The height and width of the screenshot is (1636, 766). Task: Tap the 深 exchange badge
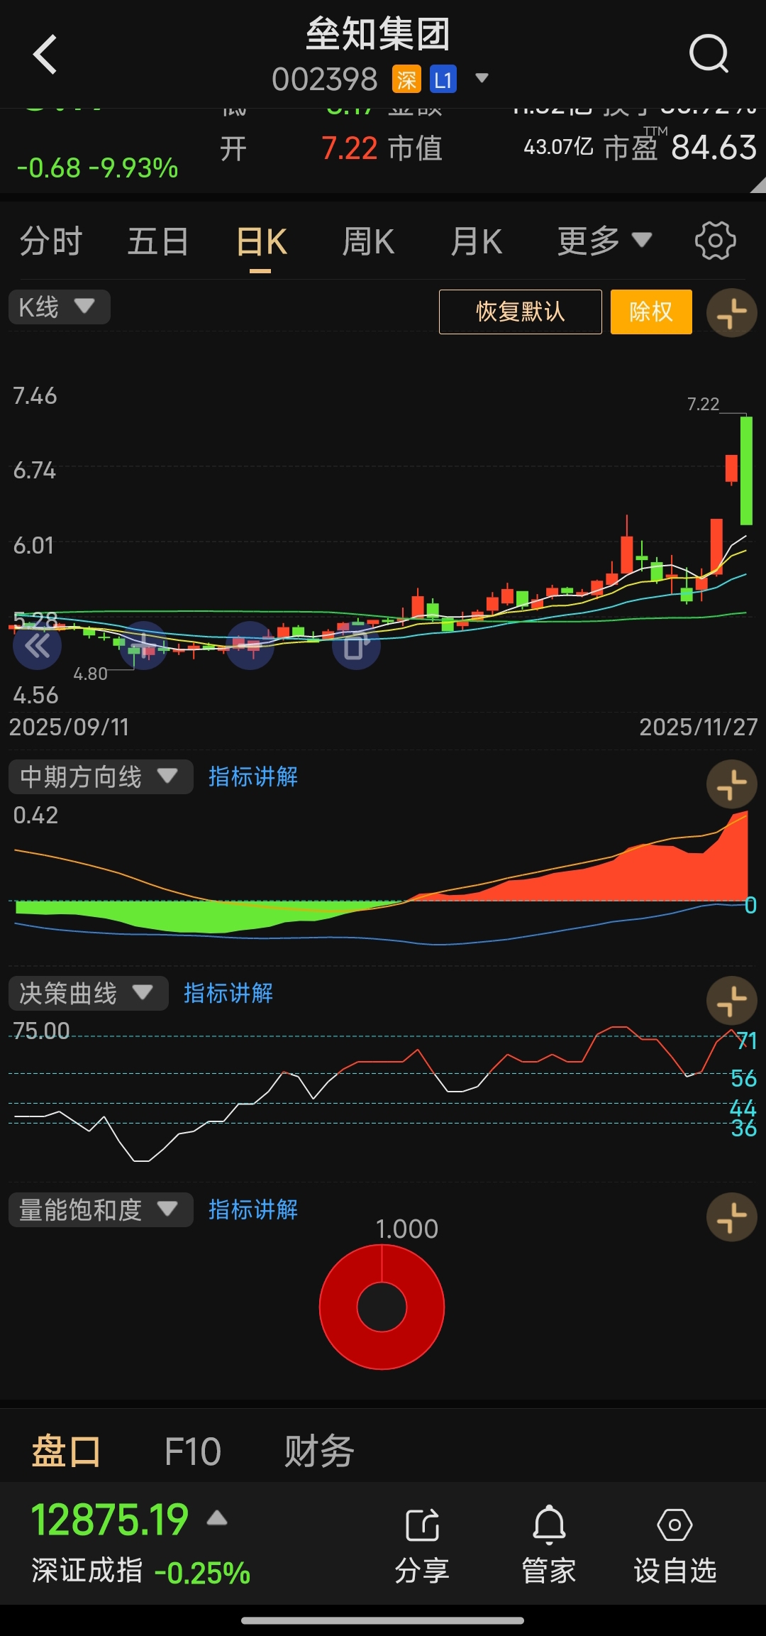point(407,79)
